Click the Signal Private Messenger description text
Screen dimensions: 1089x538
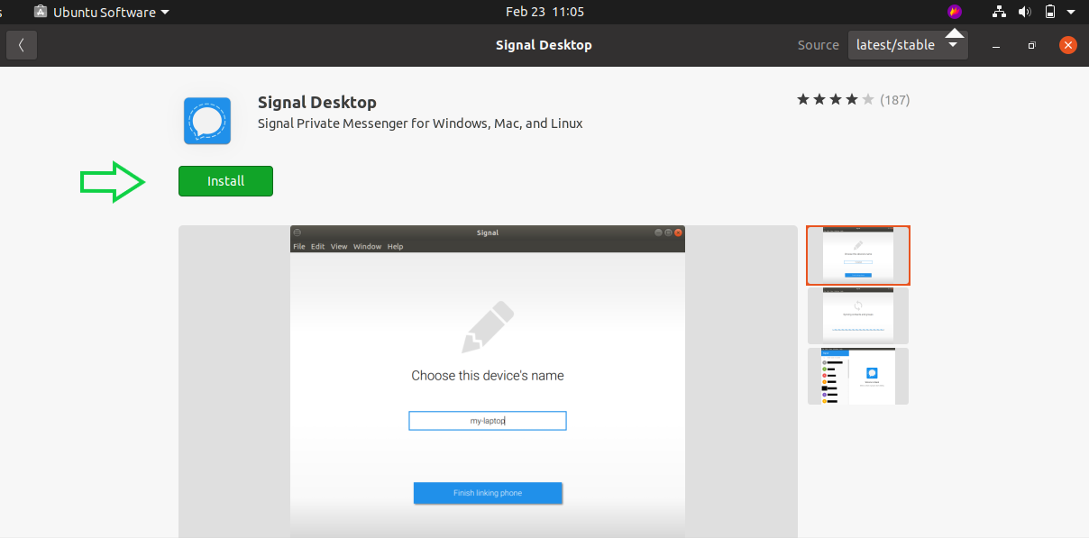point(420,123)
